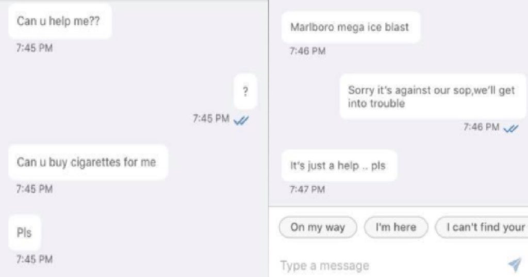Click the 7:45 PM timestamp below "Pls"
This screenshot has width=528, height=277.
[35, 259]
